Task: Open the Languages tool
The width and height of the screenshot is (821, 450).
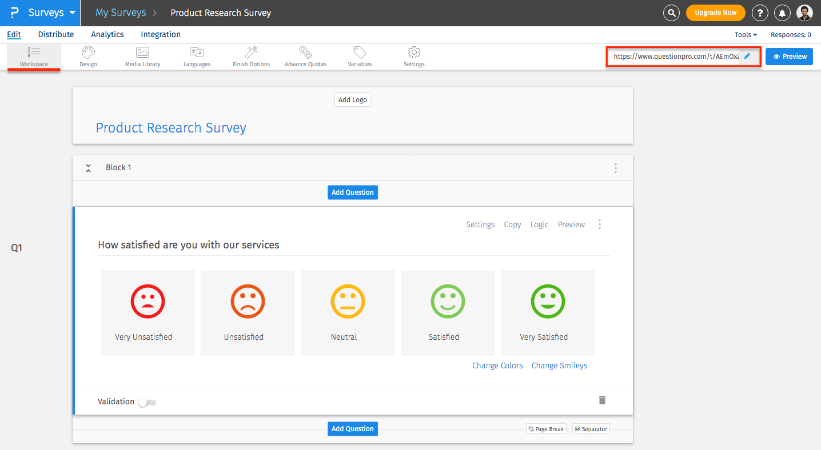Action: [x=197, y=56]
